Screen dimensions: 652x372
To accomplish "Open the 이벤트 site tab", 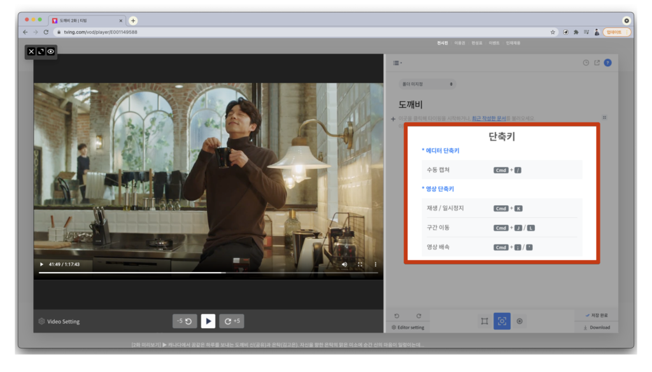I will click(494, 43).
